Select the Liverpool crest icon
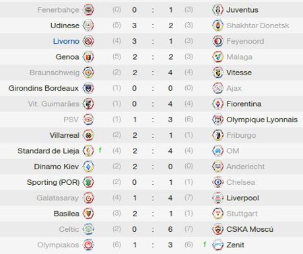Screen dimensions: 303x254 point(217,198)
